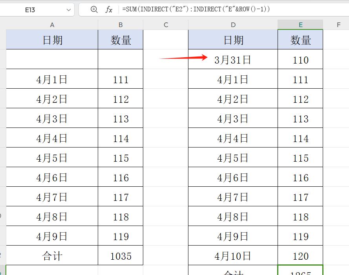Select the 合计 cell in column A

point(52,255)
